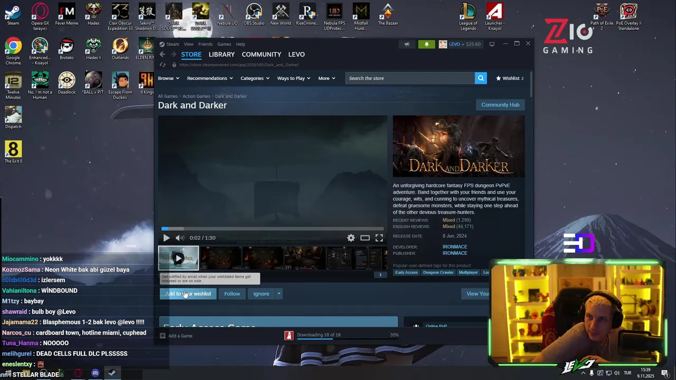Expand the Browse store menu
The width and height of the screenshot is (676, 380).
tap(168, 78)
